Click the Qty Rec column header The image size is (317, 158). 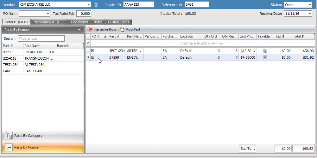click(230, 37)
